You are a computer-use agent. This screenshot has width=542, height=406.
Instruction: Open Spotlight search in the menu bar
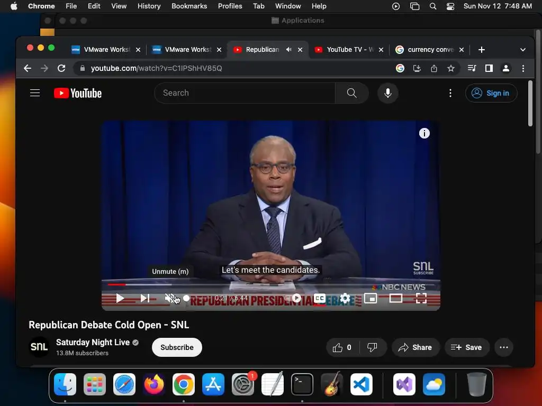click(433, 6)
